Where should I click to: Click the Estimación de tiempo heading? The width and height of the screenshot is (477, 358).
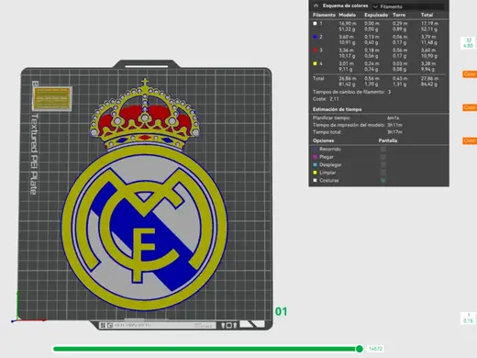pyautogui.click(x=337, y=109)
